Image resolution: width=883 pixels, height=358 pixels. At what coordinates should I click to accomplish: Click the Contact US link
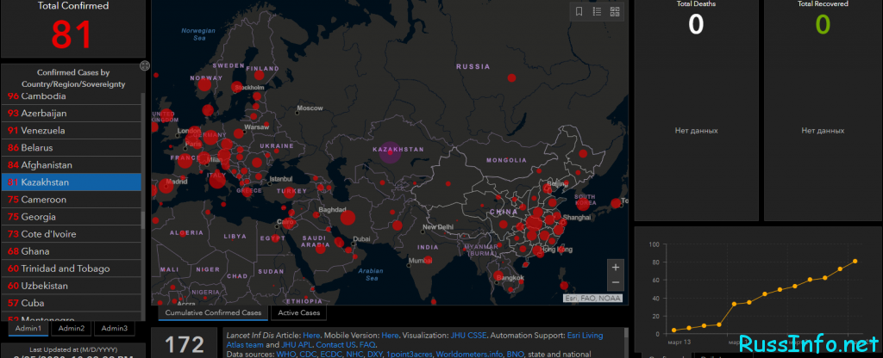click(335, 344)
